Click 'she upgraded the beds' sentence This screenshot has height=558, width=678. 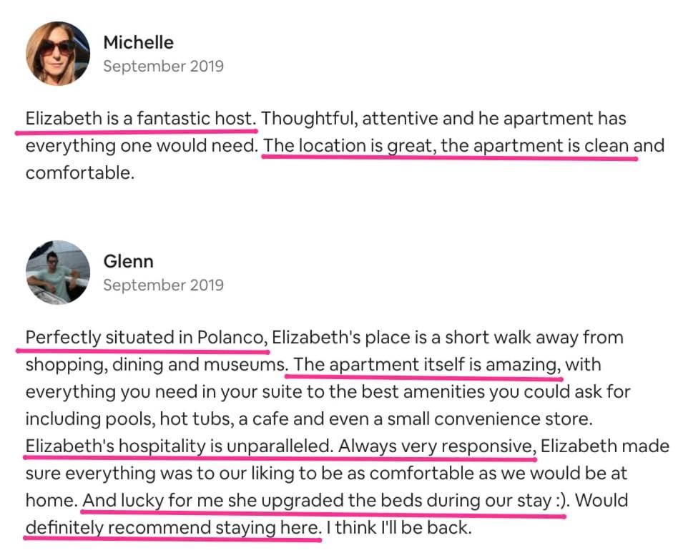tap(324, 501)
